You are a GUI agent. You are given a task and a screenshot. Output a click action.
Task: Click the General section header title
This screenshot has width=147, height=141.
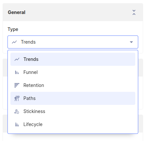(x=17, y=12)
